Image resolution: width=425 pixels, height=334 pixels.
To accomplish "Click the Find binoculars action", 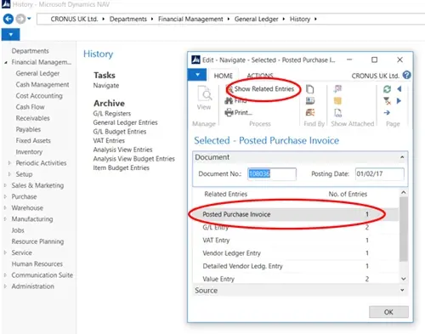I will point(235,100).
